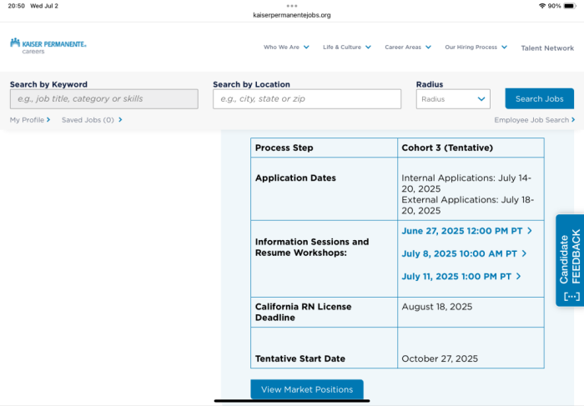Go to Employee Job Search
This screenshot has width=584, height=406.
pos(534,120)
